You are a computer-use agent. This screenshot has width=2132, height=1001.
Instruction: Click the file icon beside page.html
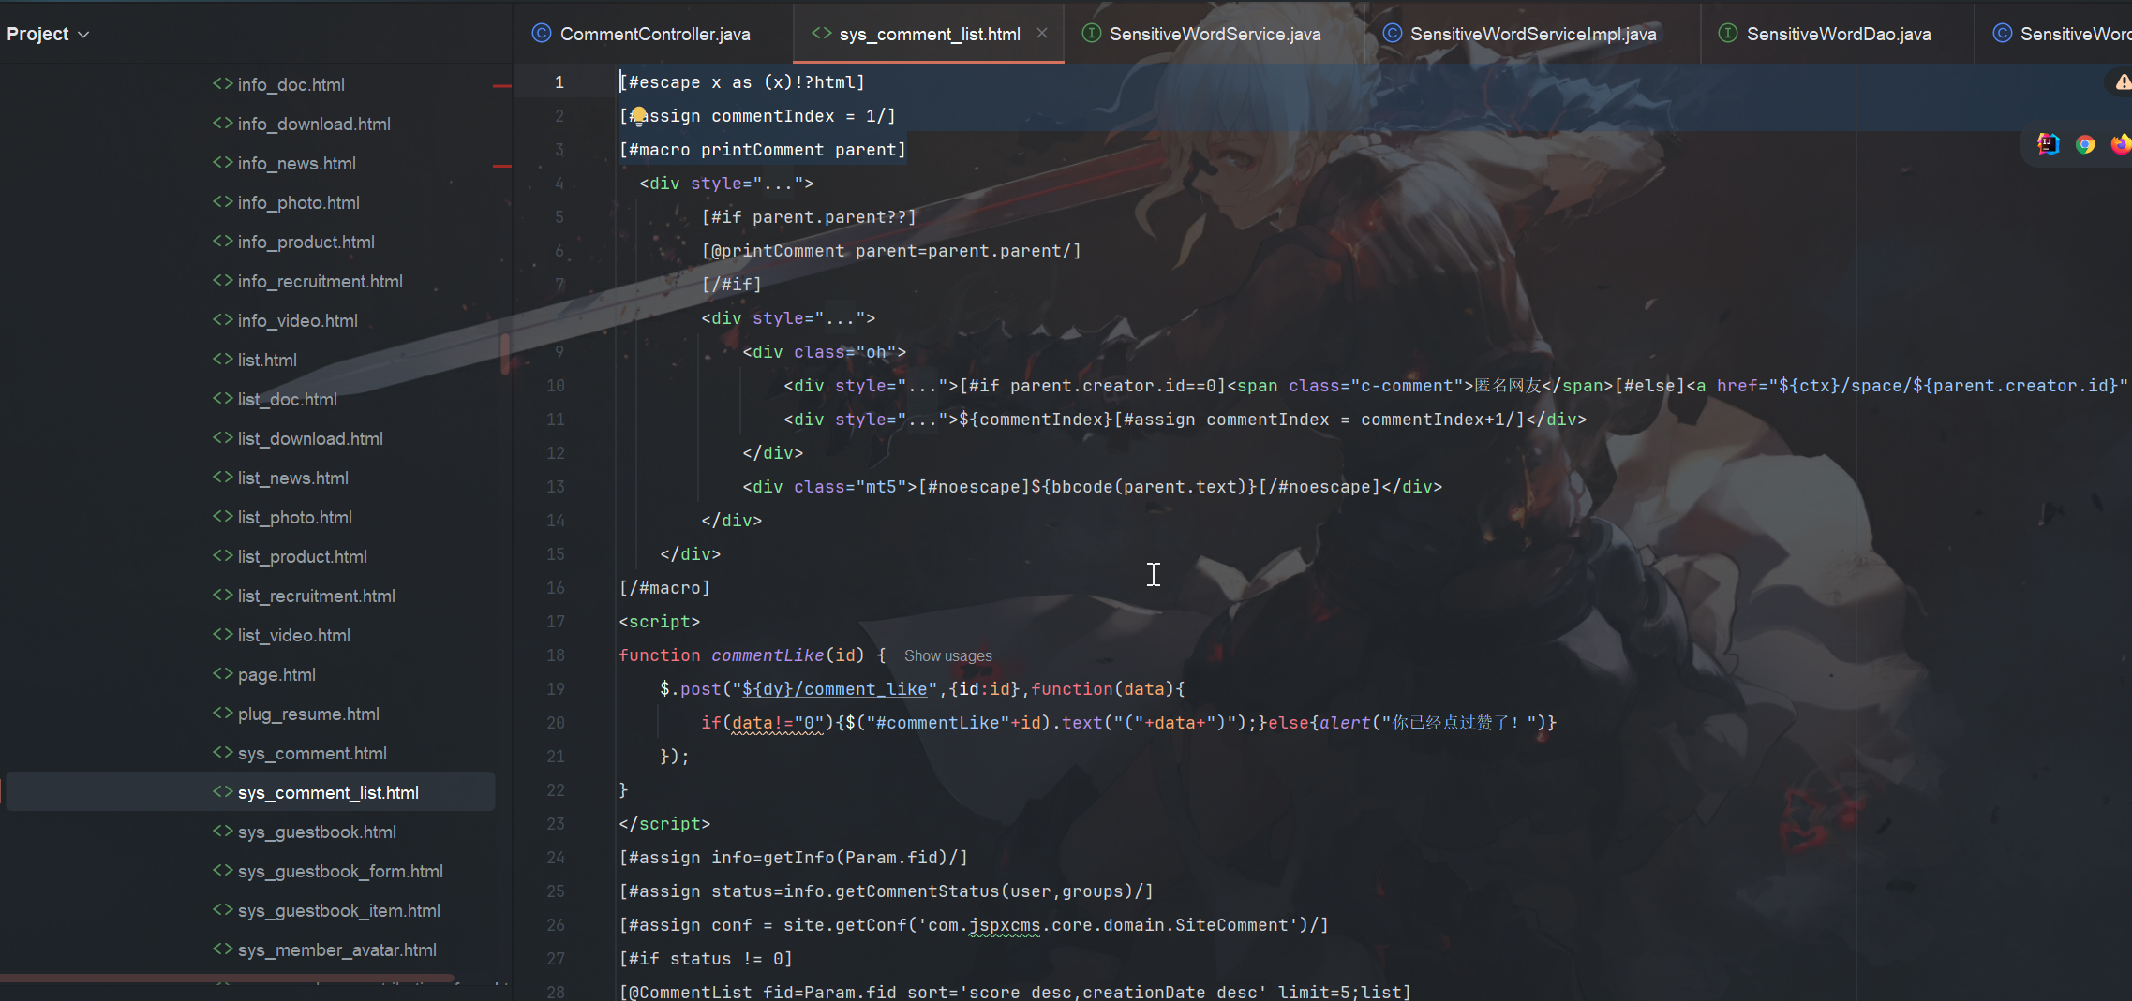point(222,674)
